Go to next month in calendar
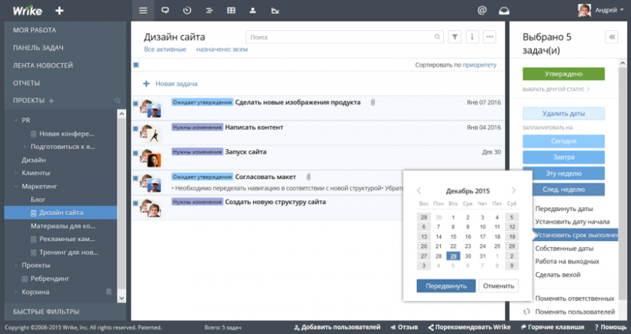This screenshot has width=631, height=334. 513,190
